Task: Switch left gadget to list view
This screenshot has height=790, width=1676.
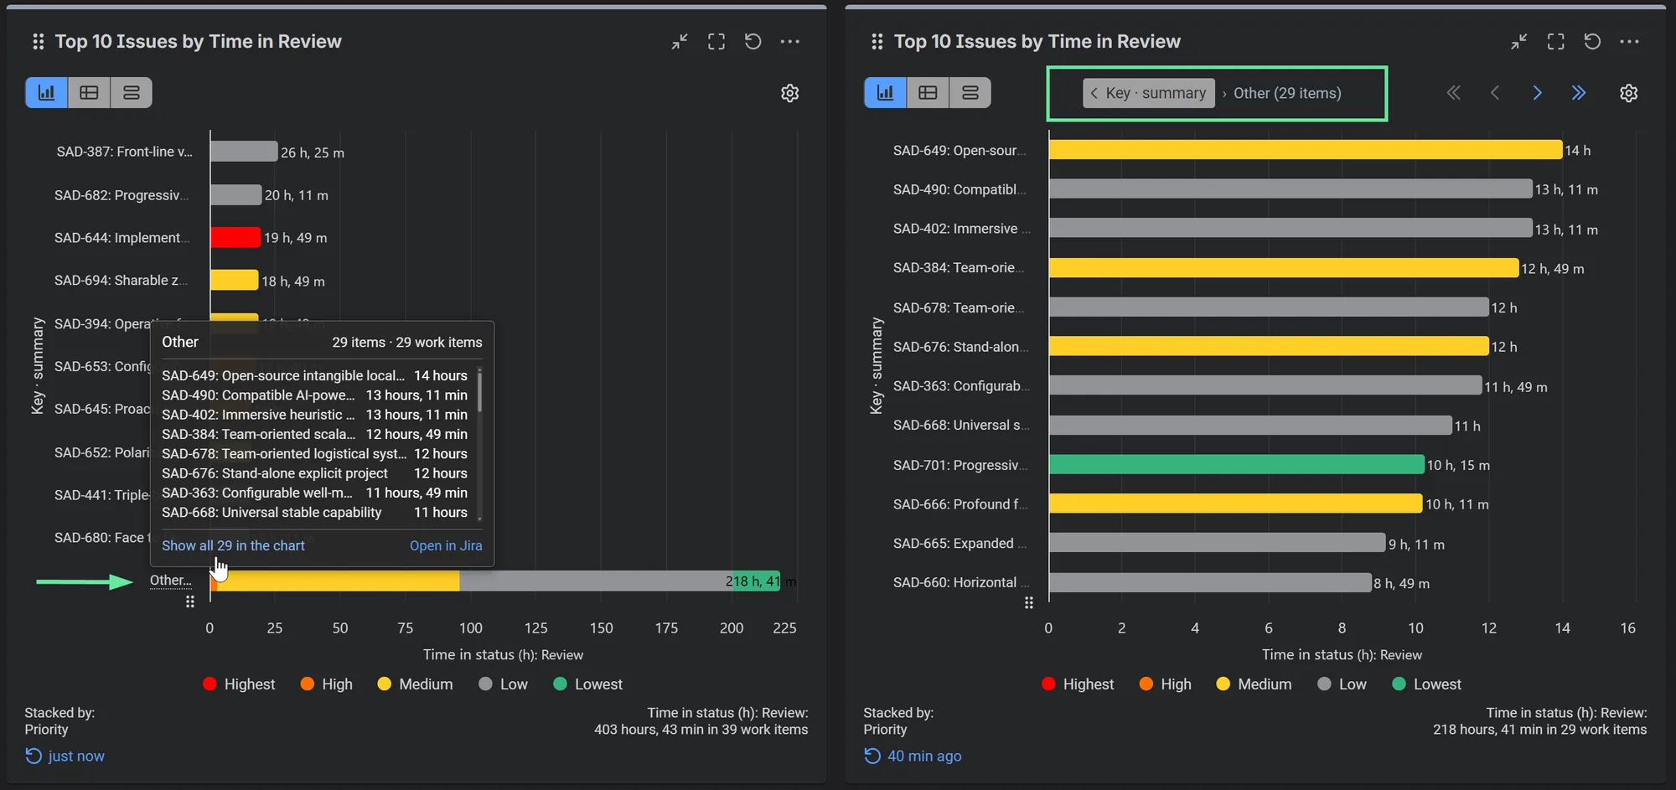Action: 132,93
